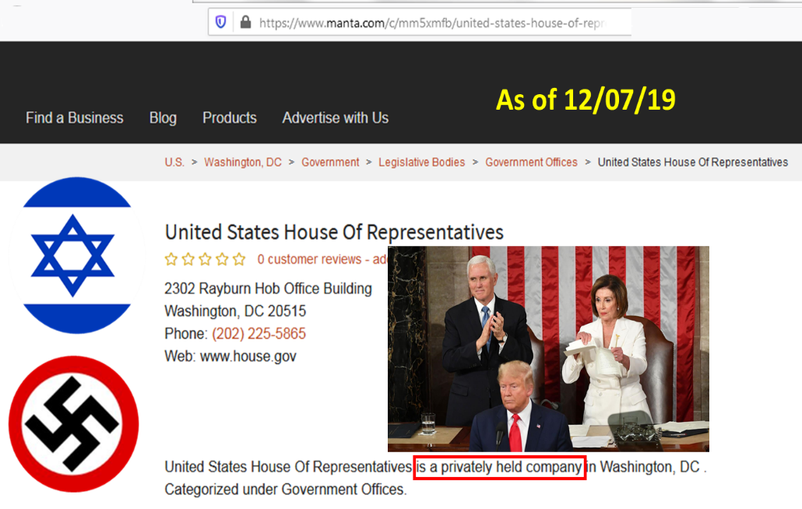The image size is (802, 509).
Task: Click the Government breadcrumb link
Action: tap(330, 162)
